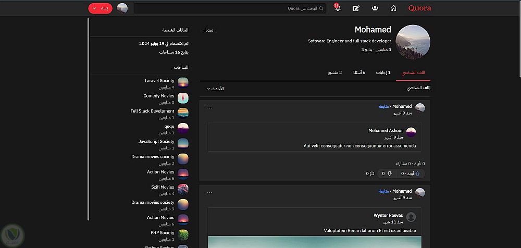Click the search Quora input field

pos(230,8)
